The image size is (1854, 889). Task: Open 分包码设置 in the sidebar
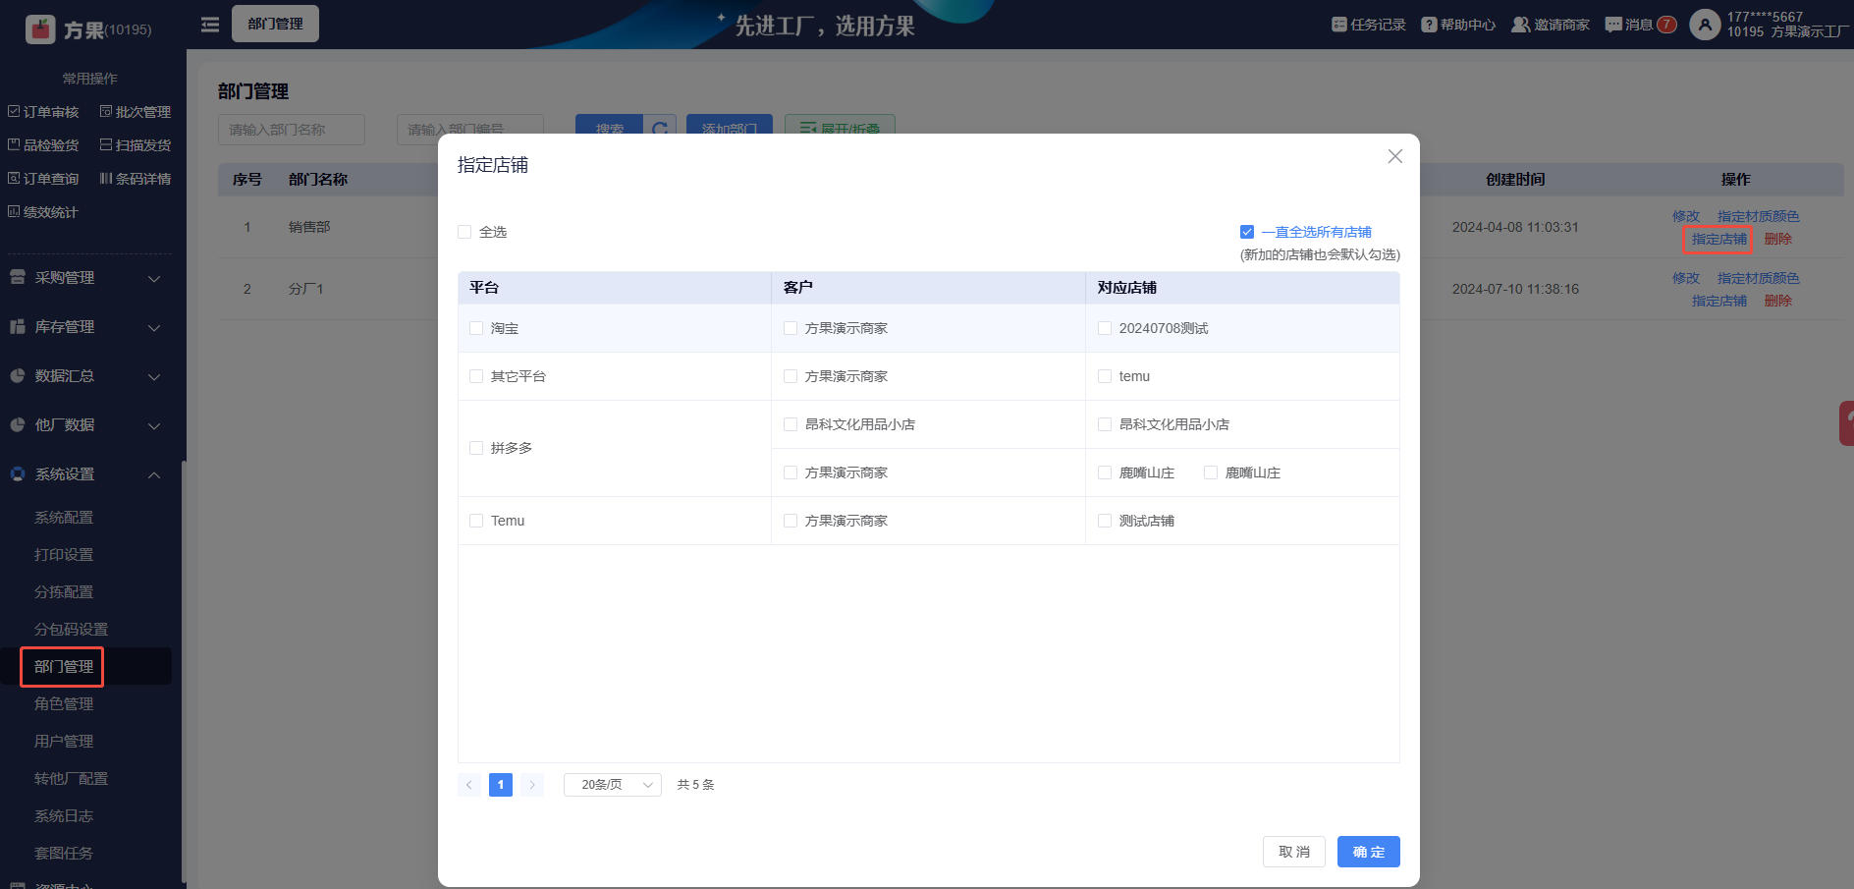click(72, 630)
